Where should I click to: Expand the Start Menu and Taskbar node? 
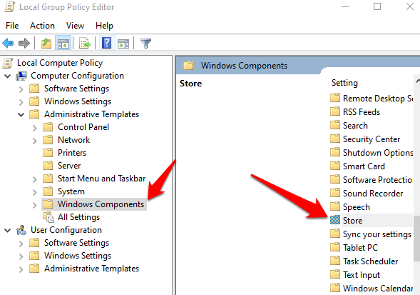34,179
